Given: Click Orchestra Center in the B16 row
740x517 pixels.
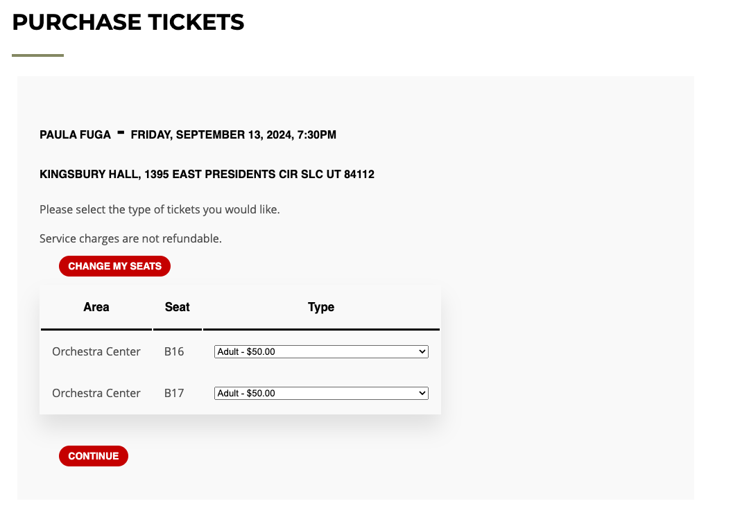Looking at the screenshot, I should [96, 352].
